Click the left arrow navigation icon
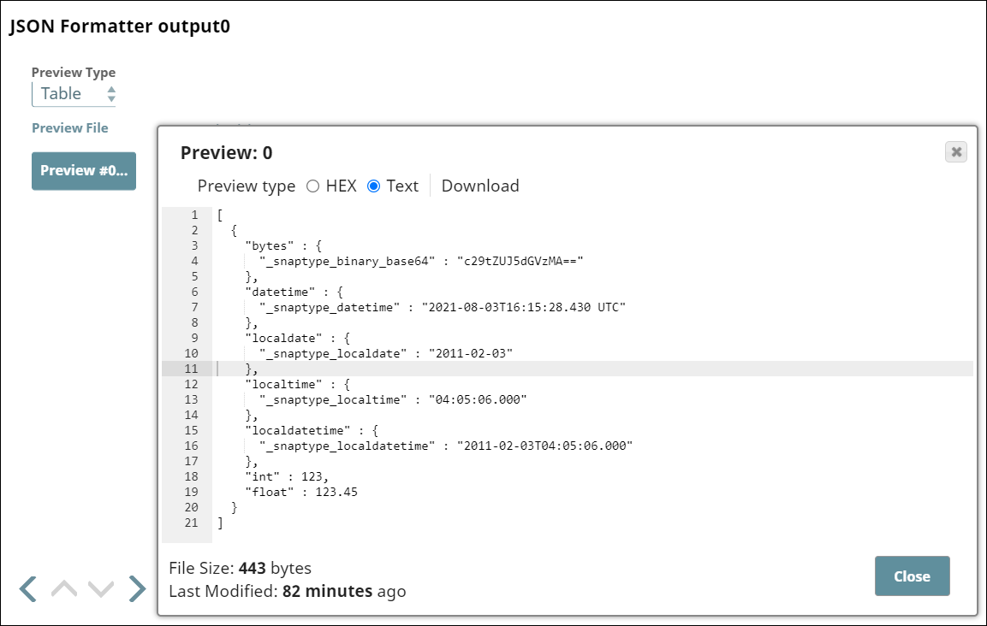Viewport: 987px width, 626px height. coord(28,588)
